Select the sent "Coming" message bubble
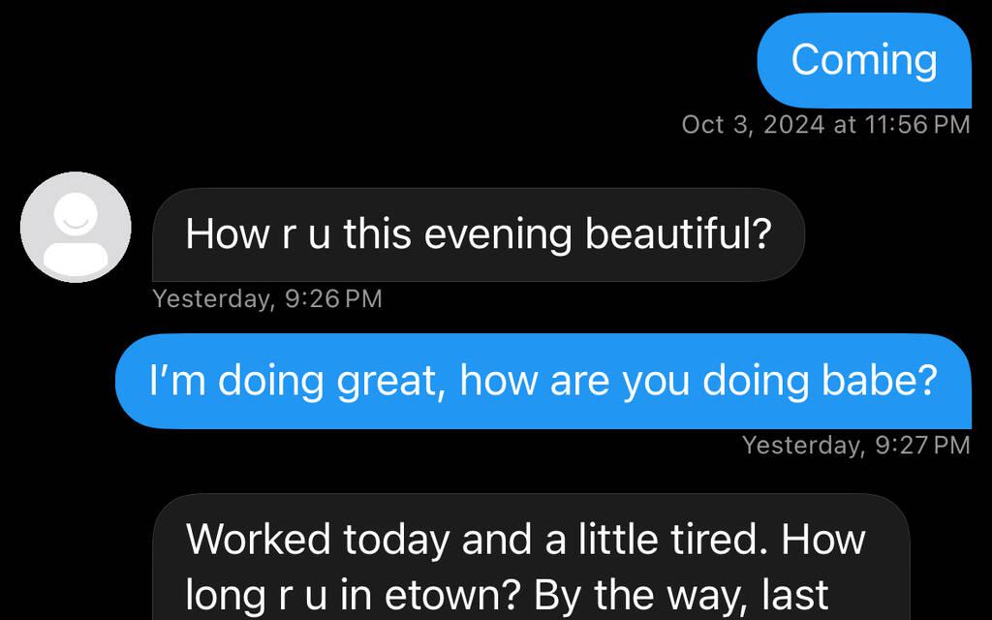Screen dimensions: 992x620 click(x=863, y=60)
